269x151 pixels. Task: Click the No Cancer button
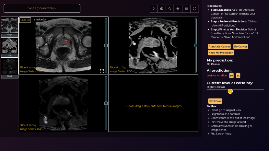(x=240, y=47)
